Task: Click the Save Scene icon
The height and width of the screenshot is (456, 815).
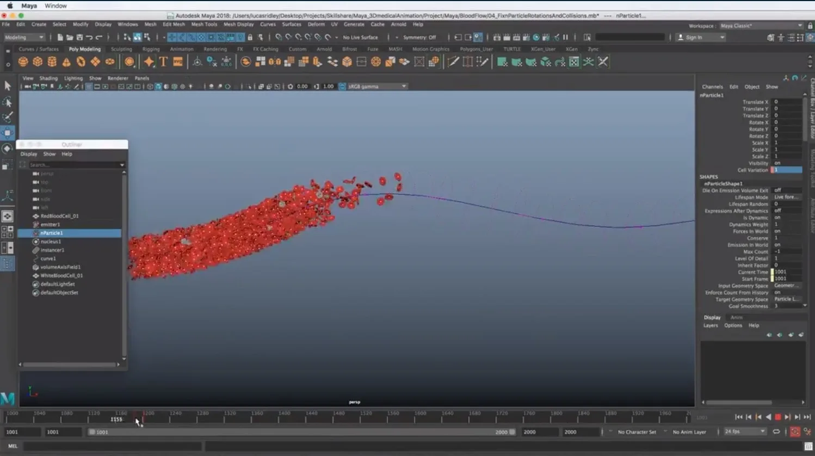Action: point(79,37)
